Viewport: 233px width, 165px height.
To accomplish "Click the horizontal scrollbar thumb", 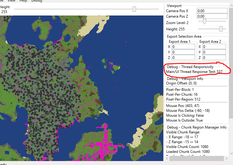I will (196, 159).
